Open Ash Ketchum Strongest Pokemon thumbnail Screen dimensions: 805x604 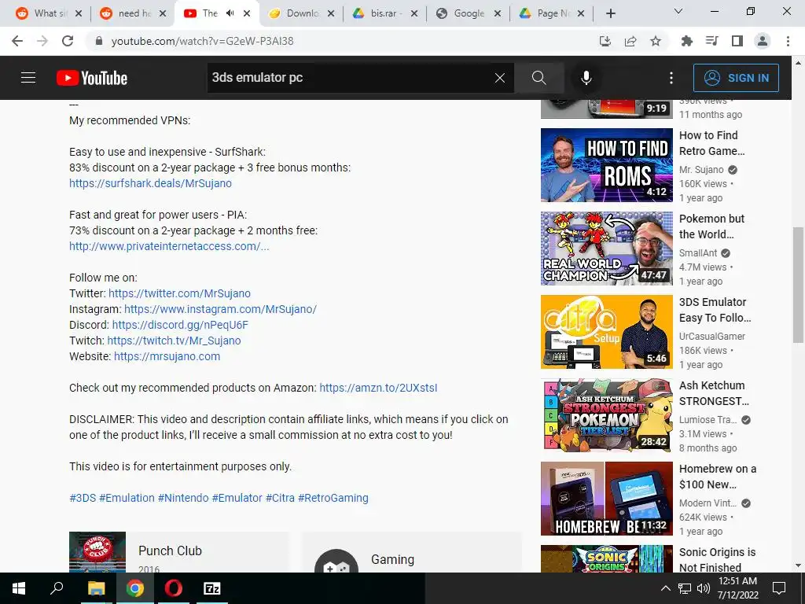click(606, 415)
